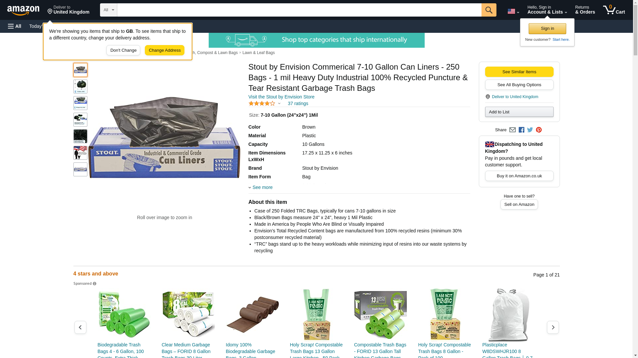Click the search magnifier Go button
The image size is (638, 358).
tap(488, 10)
